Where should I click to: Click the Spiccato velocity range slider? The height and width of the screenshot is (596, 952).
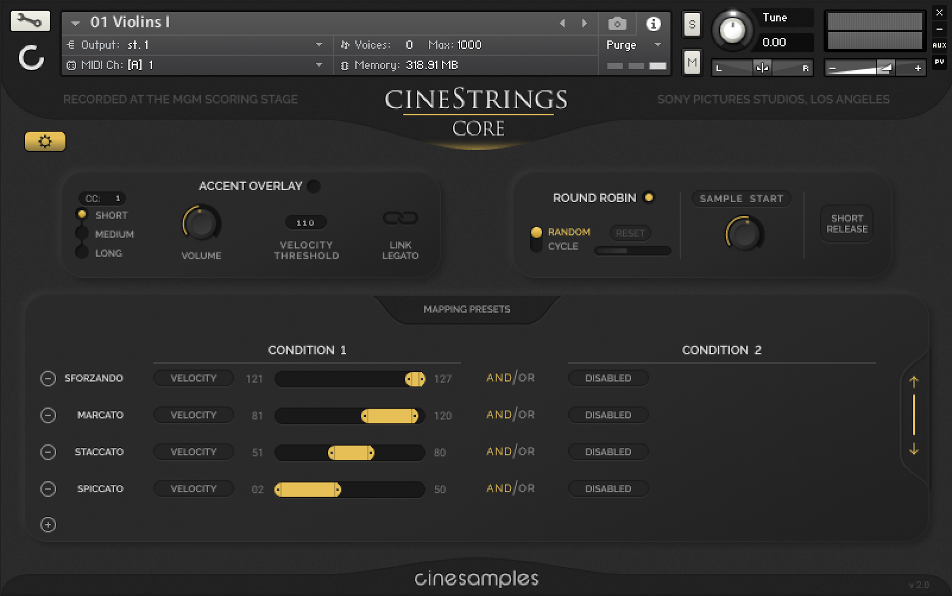350,490
